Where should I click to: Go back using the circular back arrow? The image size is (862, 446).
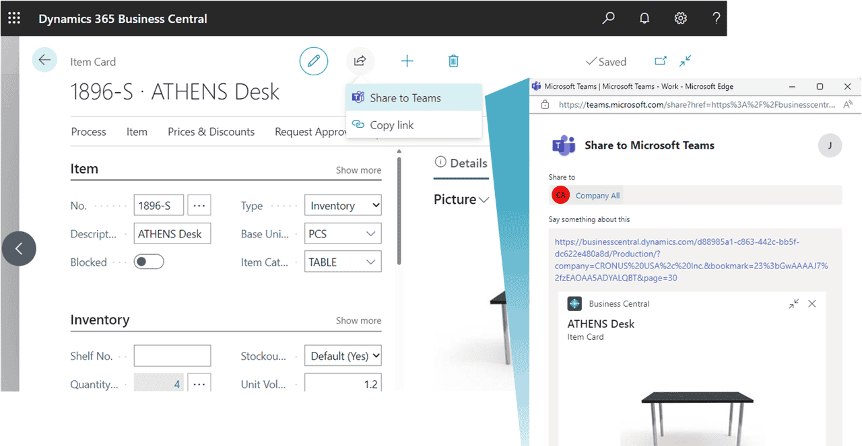[44, 59]
